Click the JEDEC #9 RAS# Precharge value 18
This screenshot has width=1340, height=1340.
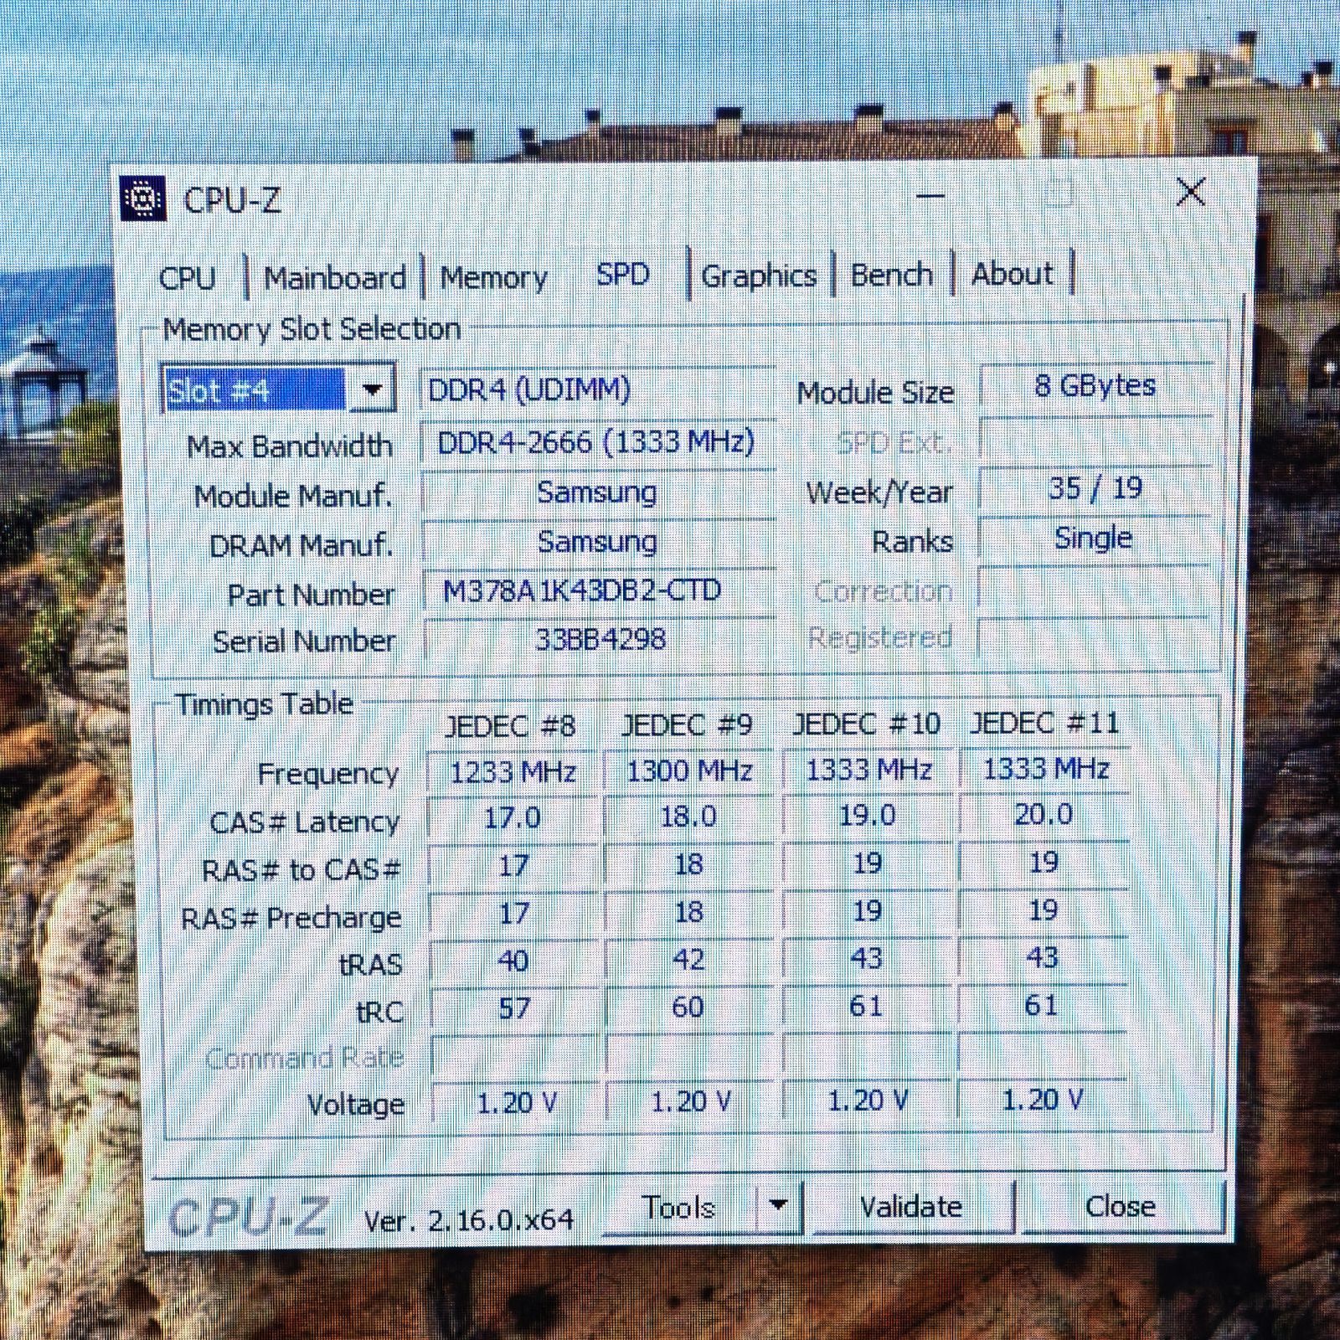[x=688, y=911]
